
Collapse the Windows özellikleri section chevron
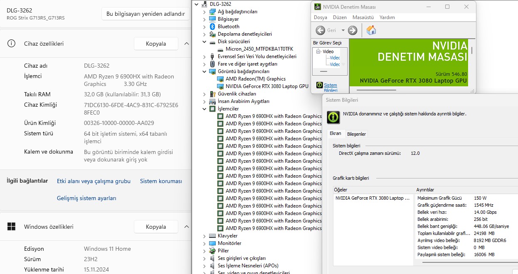pyautogui.click(x=186, y=227)
